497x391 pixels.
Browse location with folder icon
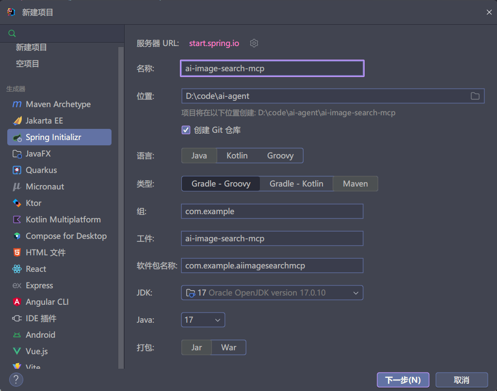(x=475, y=96)
